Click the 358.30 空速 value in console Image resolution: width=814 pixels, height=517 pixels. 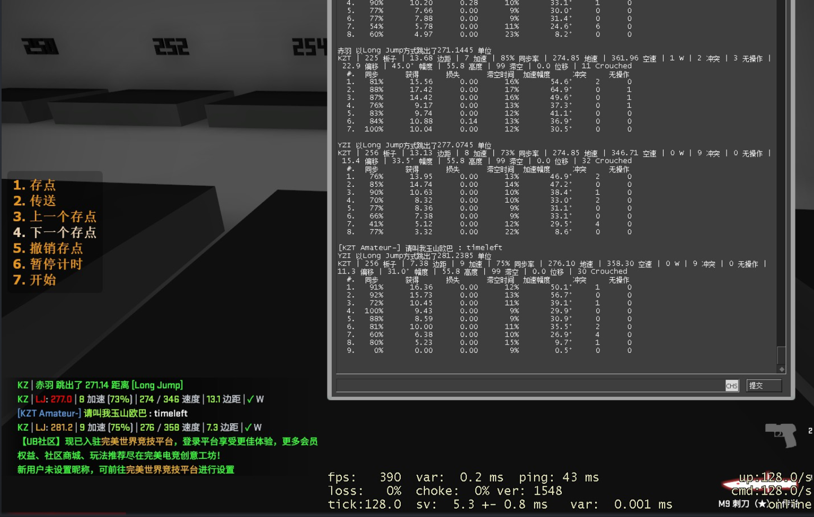tap(630, 264)
